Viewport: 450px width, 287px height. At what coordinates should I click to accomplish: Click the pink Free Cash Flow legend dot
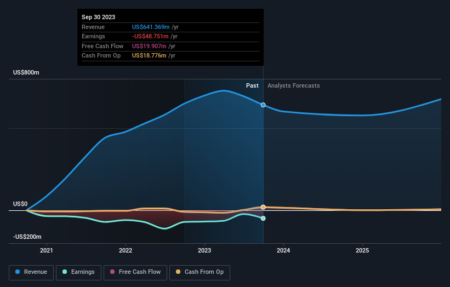click(x=112, y=272)
